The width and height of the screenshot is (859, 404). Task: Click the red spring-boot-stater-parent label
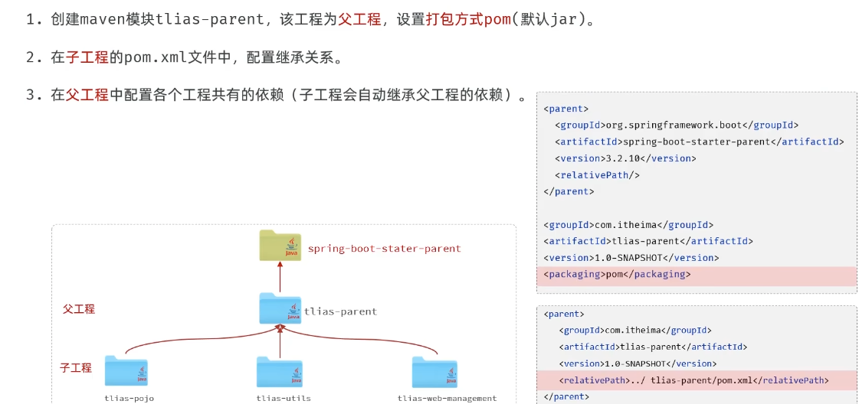tap(384, 249)
